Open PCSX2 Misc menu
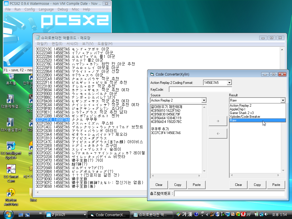Viewport: 292px width, 219px height. pyautogui.click(x=75, y=9)
